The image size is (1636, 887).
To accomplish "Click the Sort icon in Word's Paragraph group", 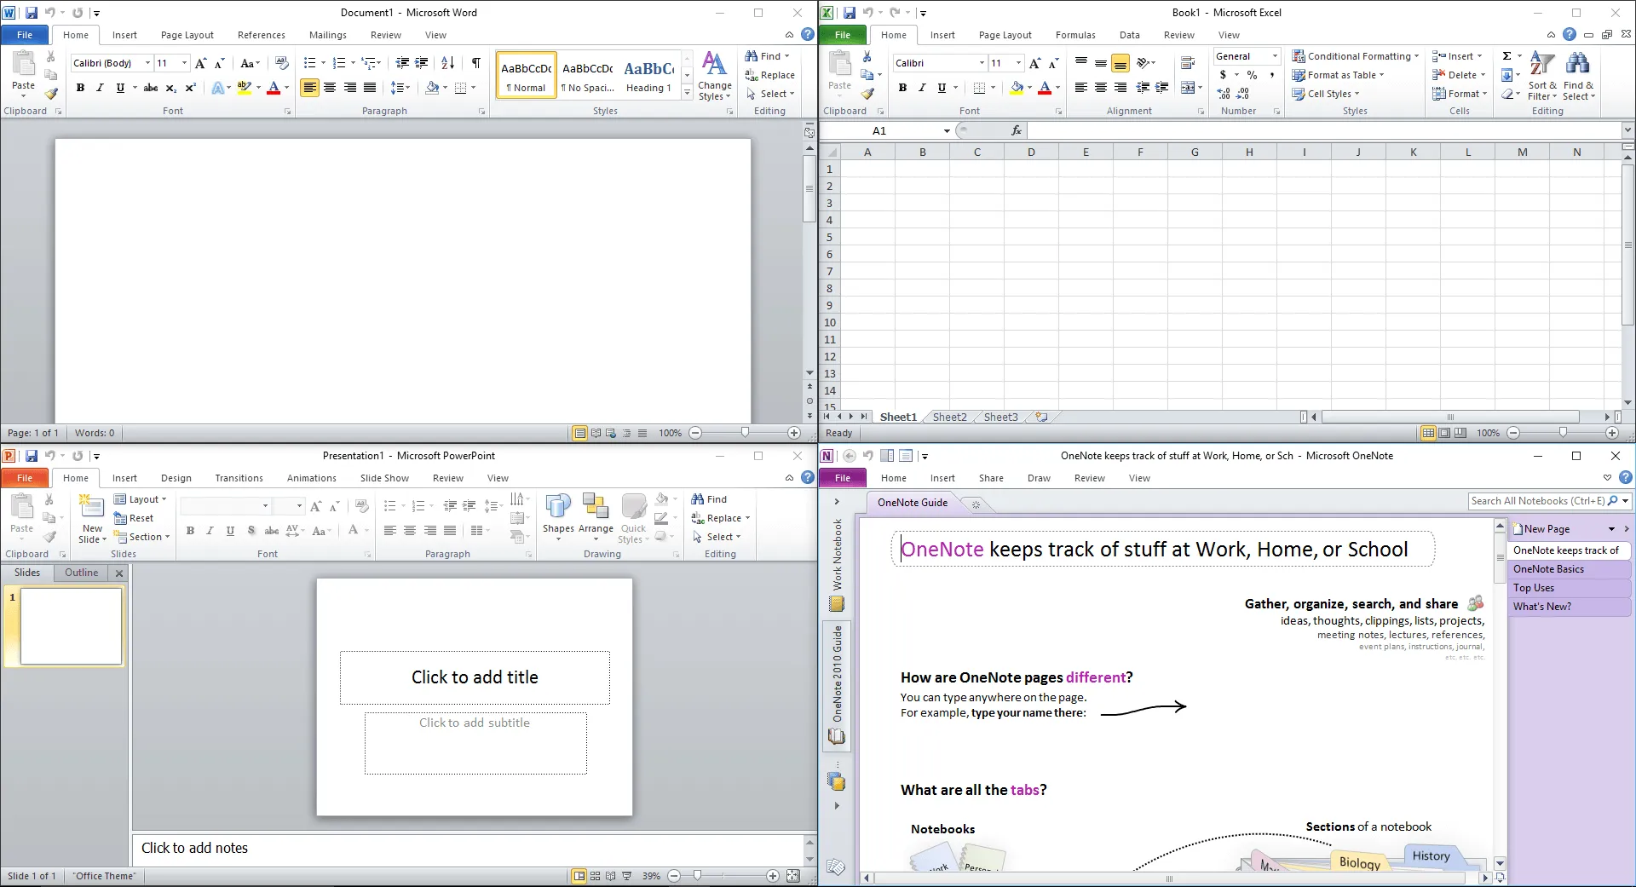I will 448,63.
